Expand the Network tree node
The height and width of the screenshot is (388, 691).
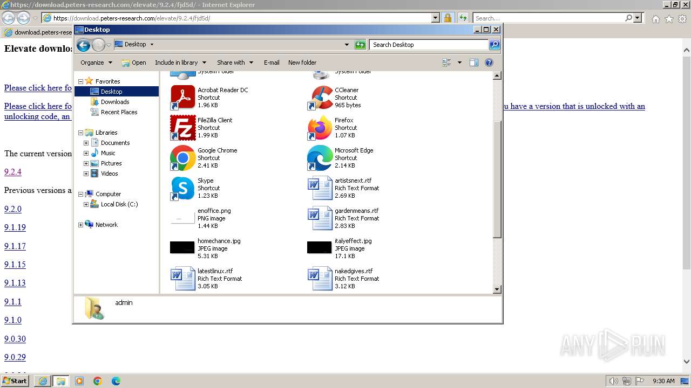click(80, 225)
